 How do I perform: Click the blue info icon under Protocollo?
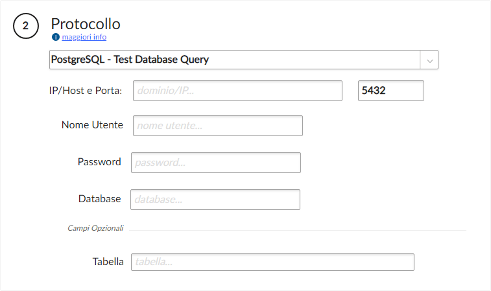(55, 37)
